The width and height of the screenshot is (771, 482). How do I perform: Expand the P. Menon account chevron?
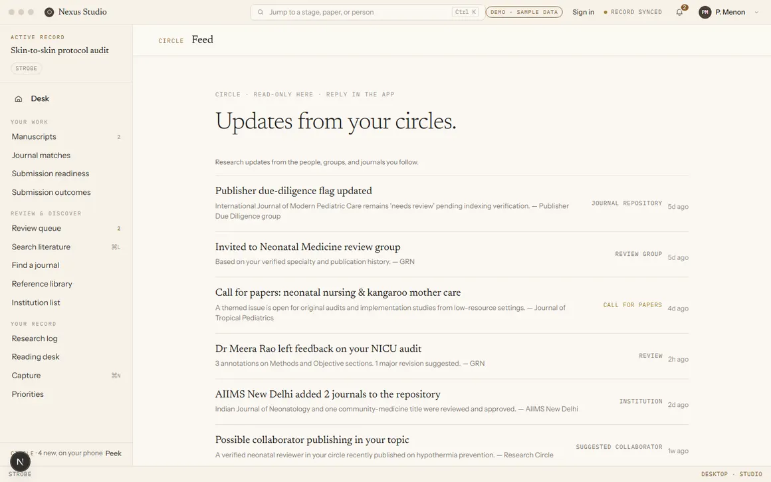coord(756,12)
